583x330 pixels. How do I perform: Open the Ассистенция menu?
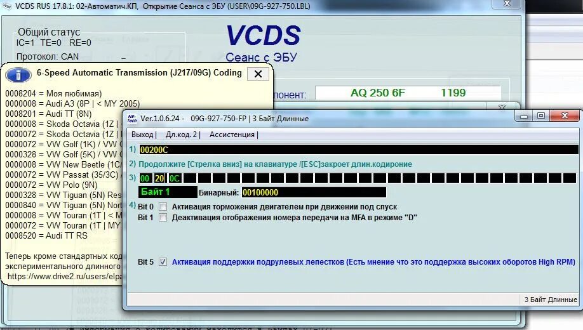coord(233,135)
